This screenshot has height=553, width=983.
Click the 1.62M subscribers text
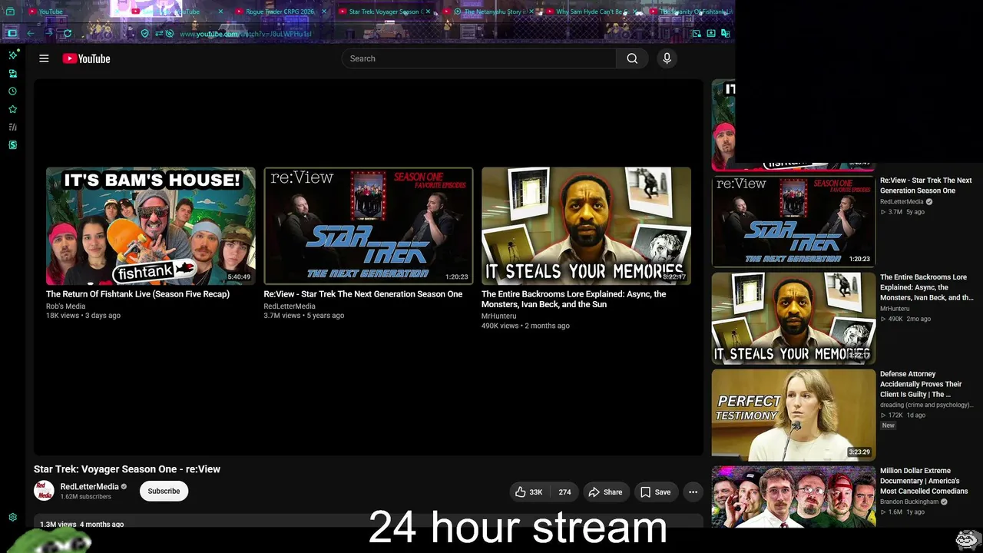click(x=86, y=497)
